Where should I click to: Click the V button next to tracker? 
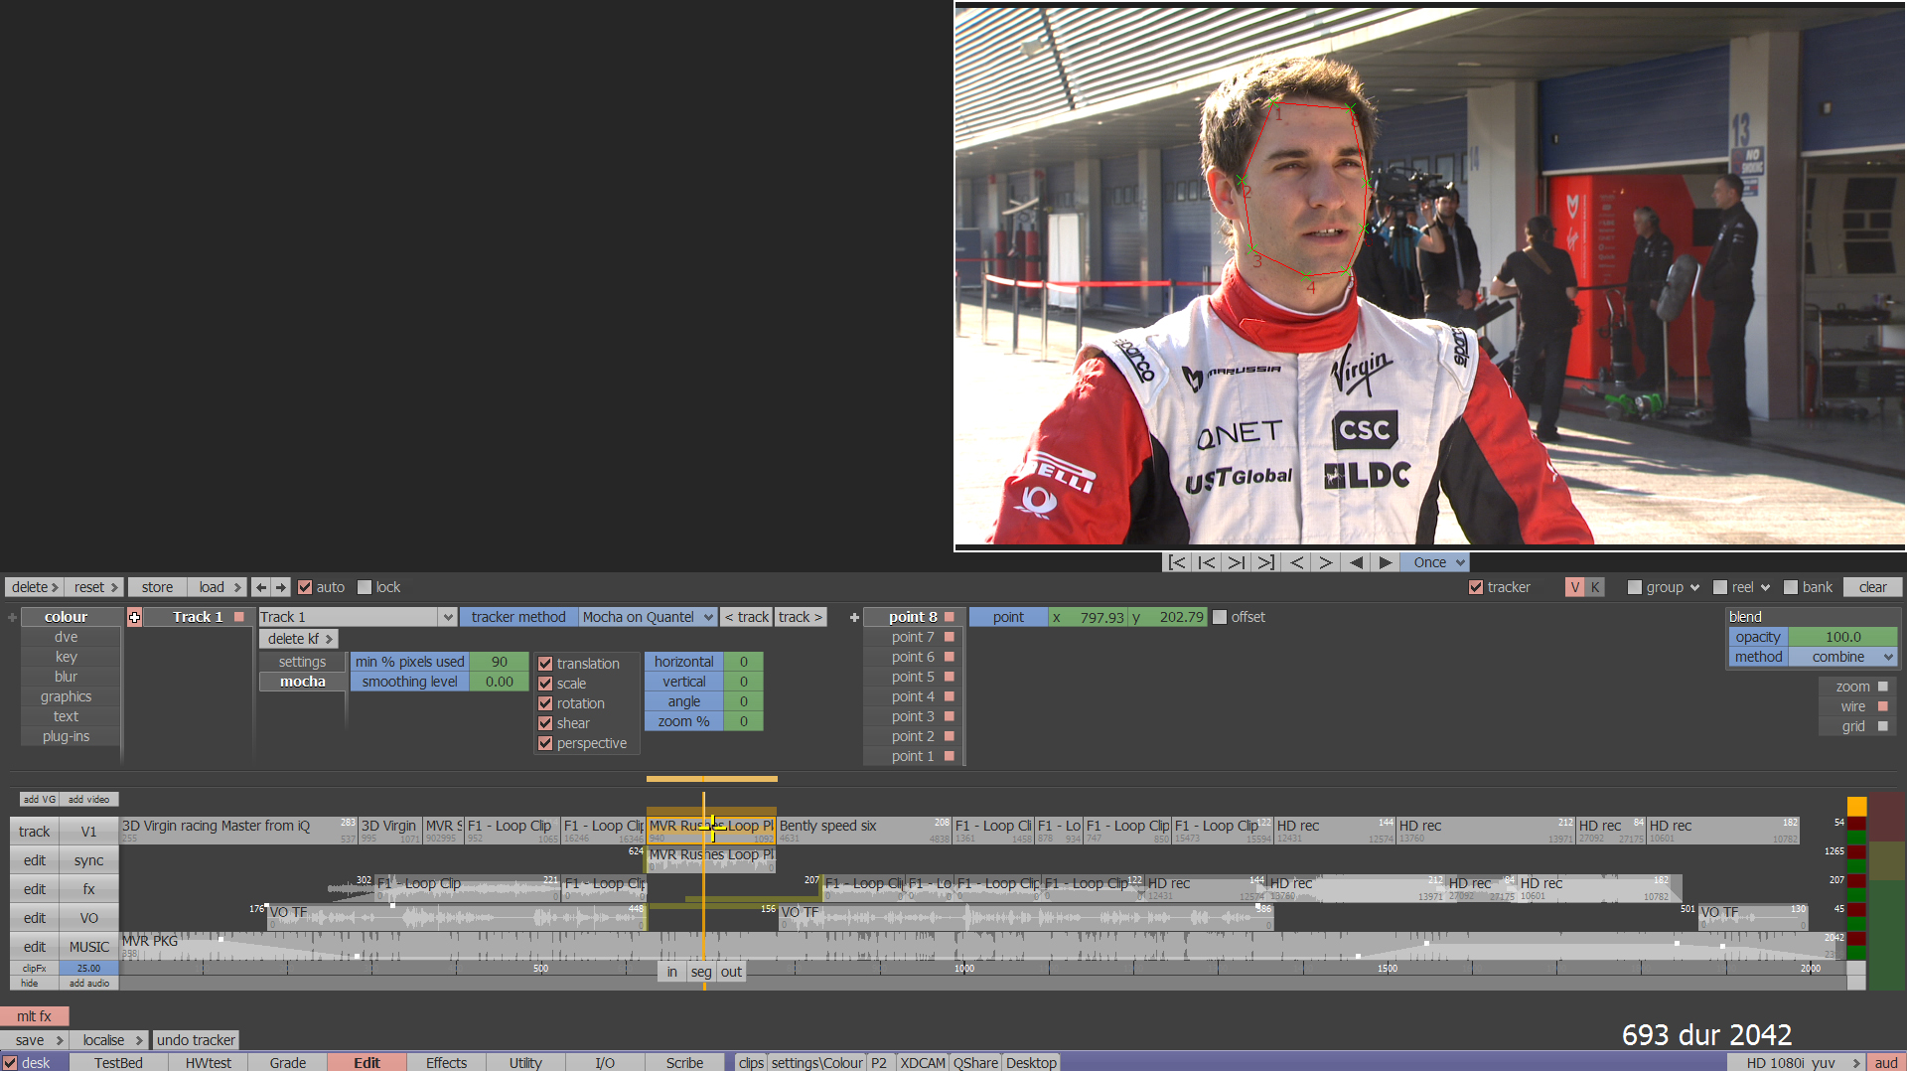tap(1574, 587)
